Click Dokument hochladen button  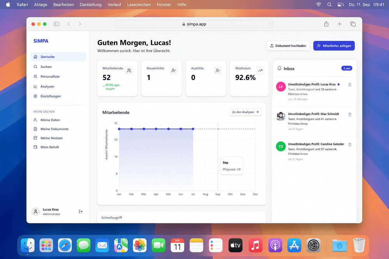[x=288, y=46]
